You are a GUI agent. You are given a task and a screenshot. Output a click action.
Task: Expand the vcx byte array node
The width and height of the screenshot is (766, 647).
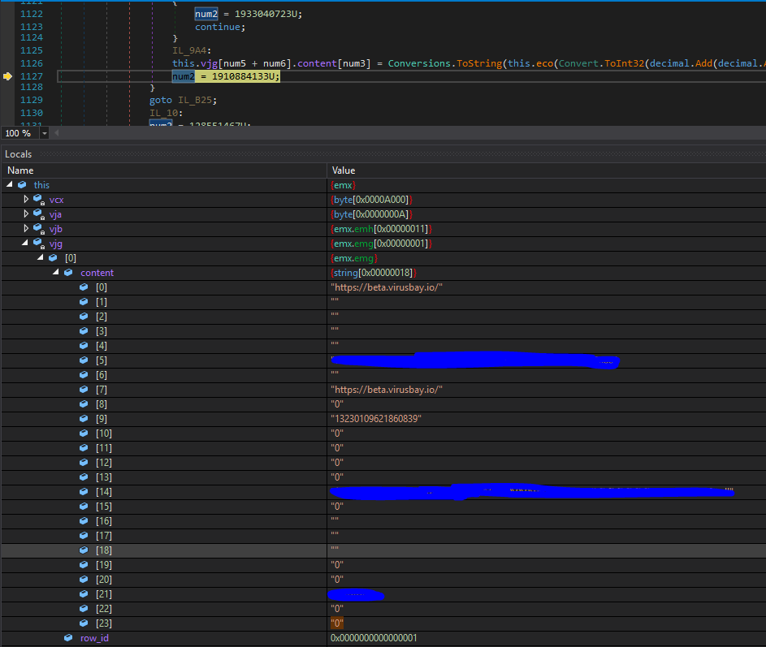pos(26,200)
